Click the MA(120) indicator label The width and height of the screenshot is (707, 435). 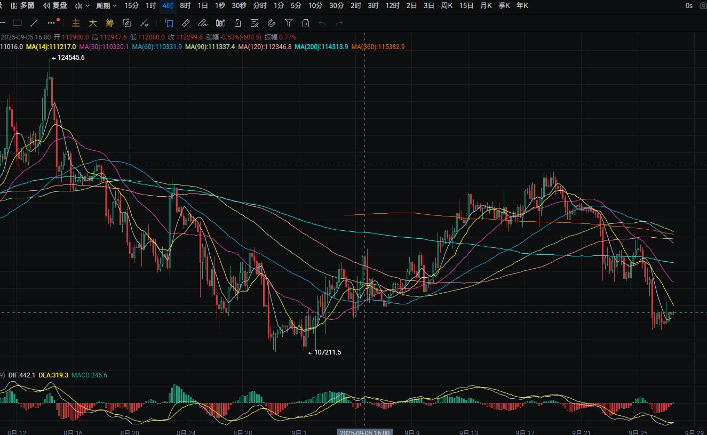pos(265,47)
